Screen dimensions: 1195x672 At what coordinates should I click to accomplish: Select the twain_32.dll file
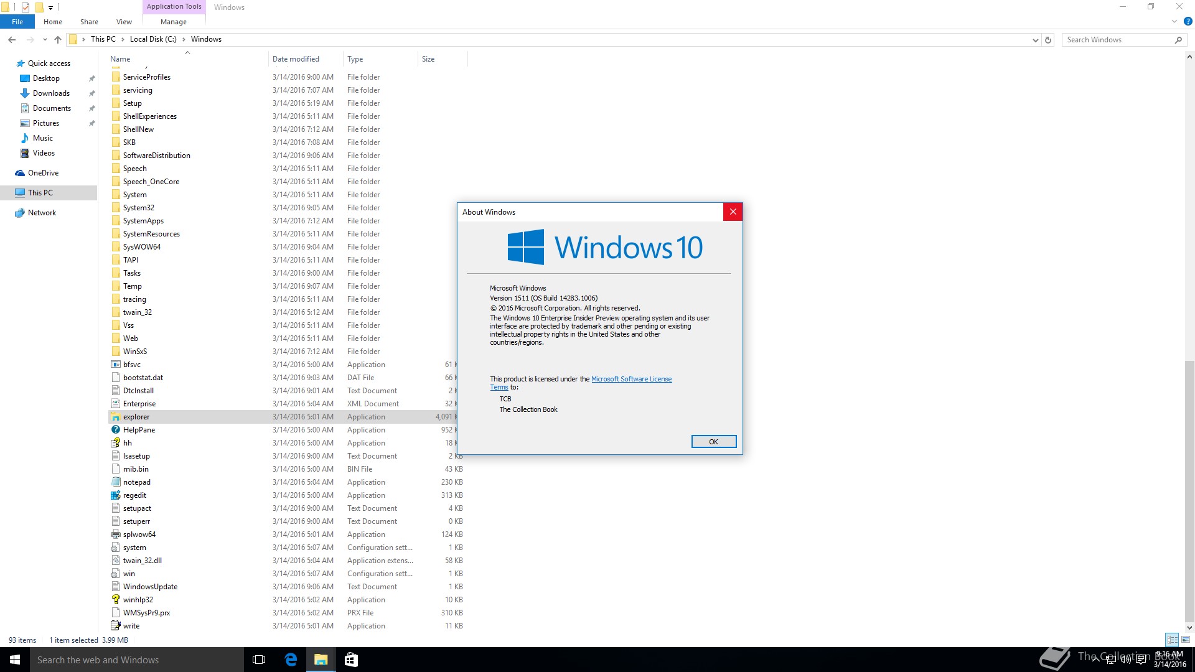coord(142,561)
